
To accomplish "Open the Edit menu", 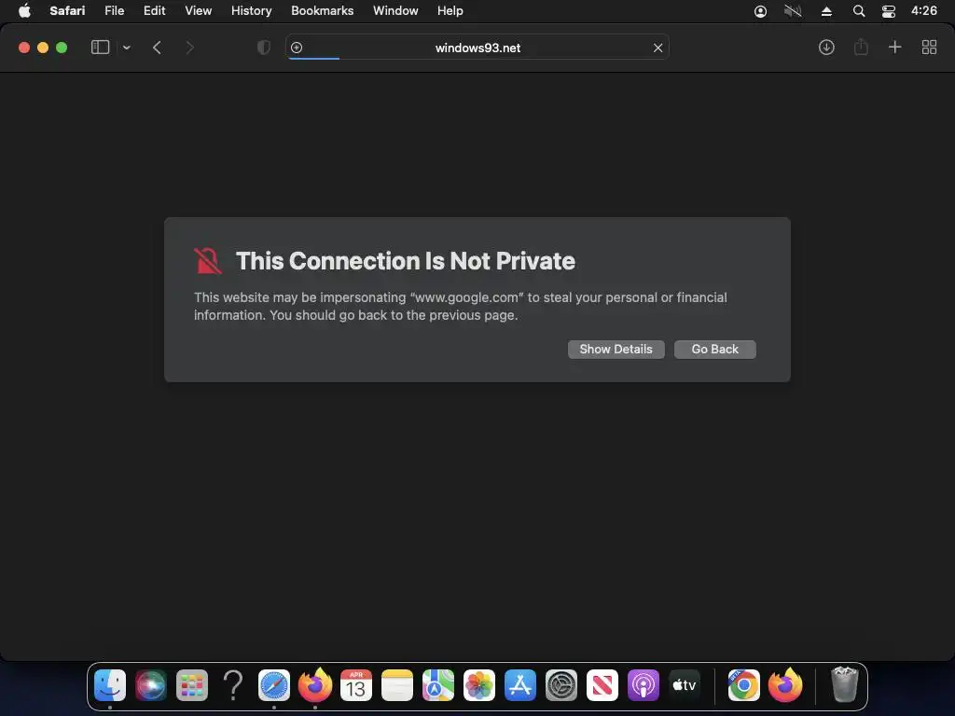I will tap(154, 11).
